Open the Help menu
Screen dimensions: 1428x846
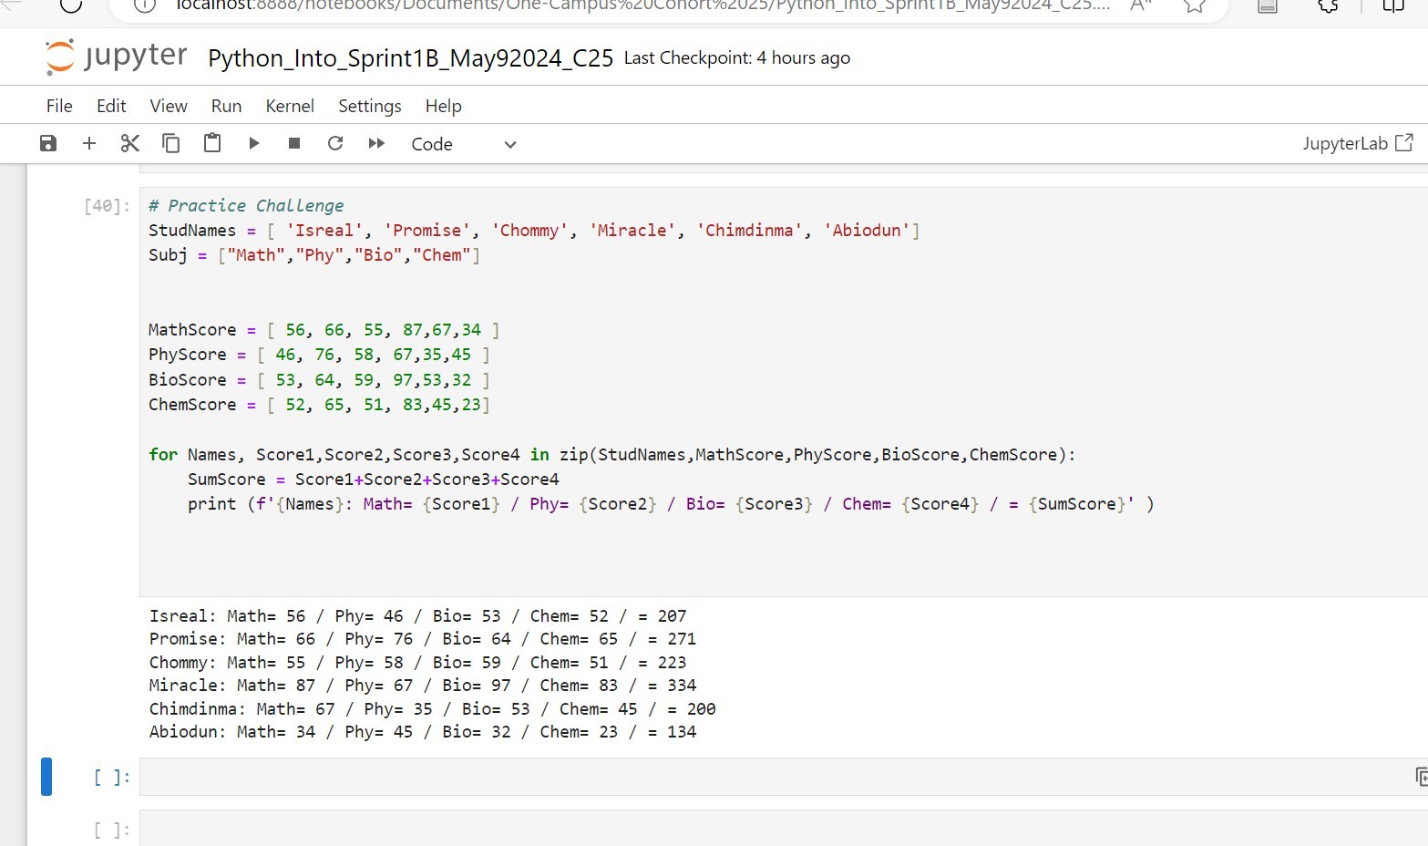(x=444, y=106)
